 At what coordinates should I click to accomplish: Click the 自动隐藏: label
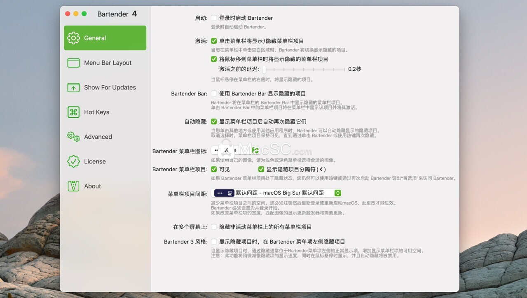196,121
